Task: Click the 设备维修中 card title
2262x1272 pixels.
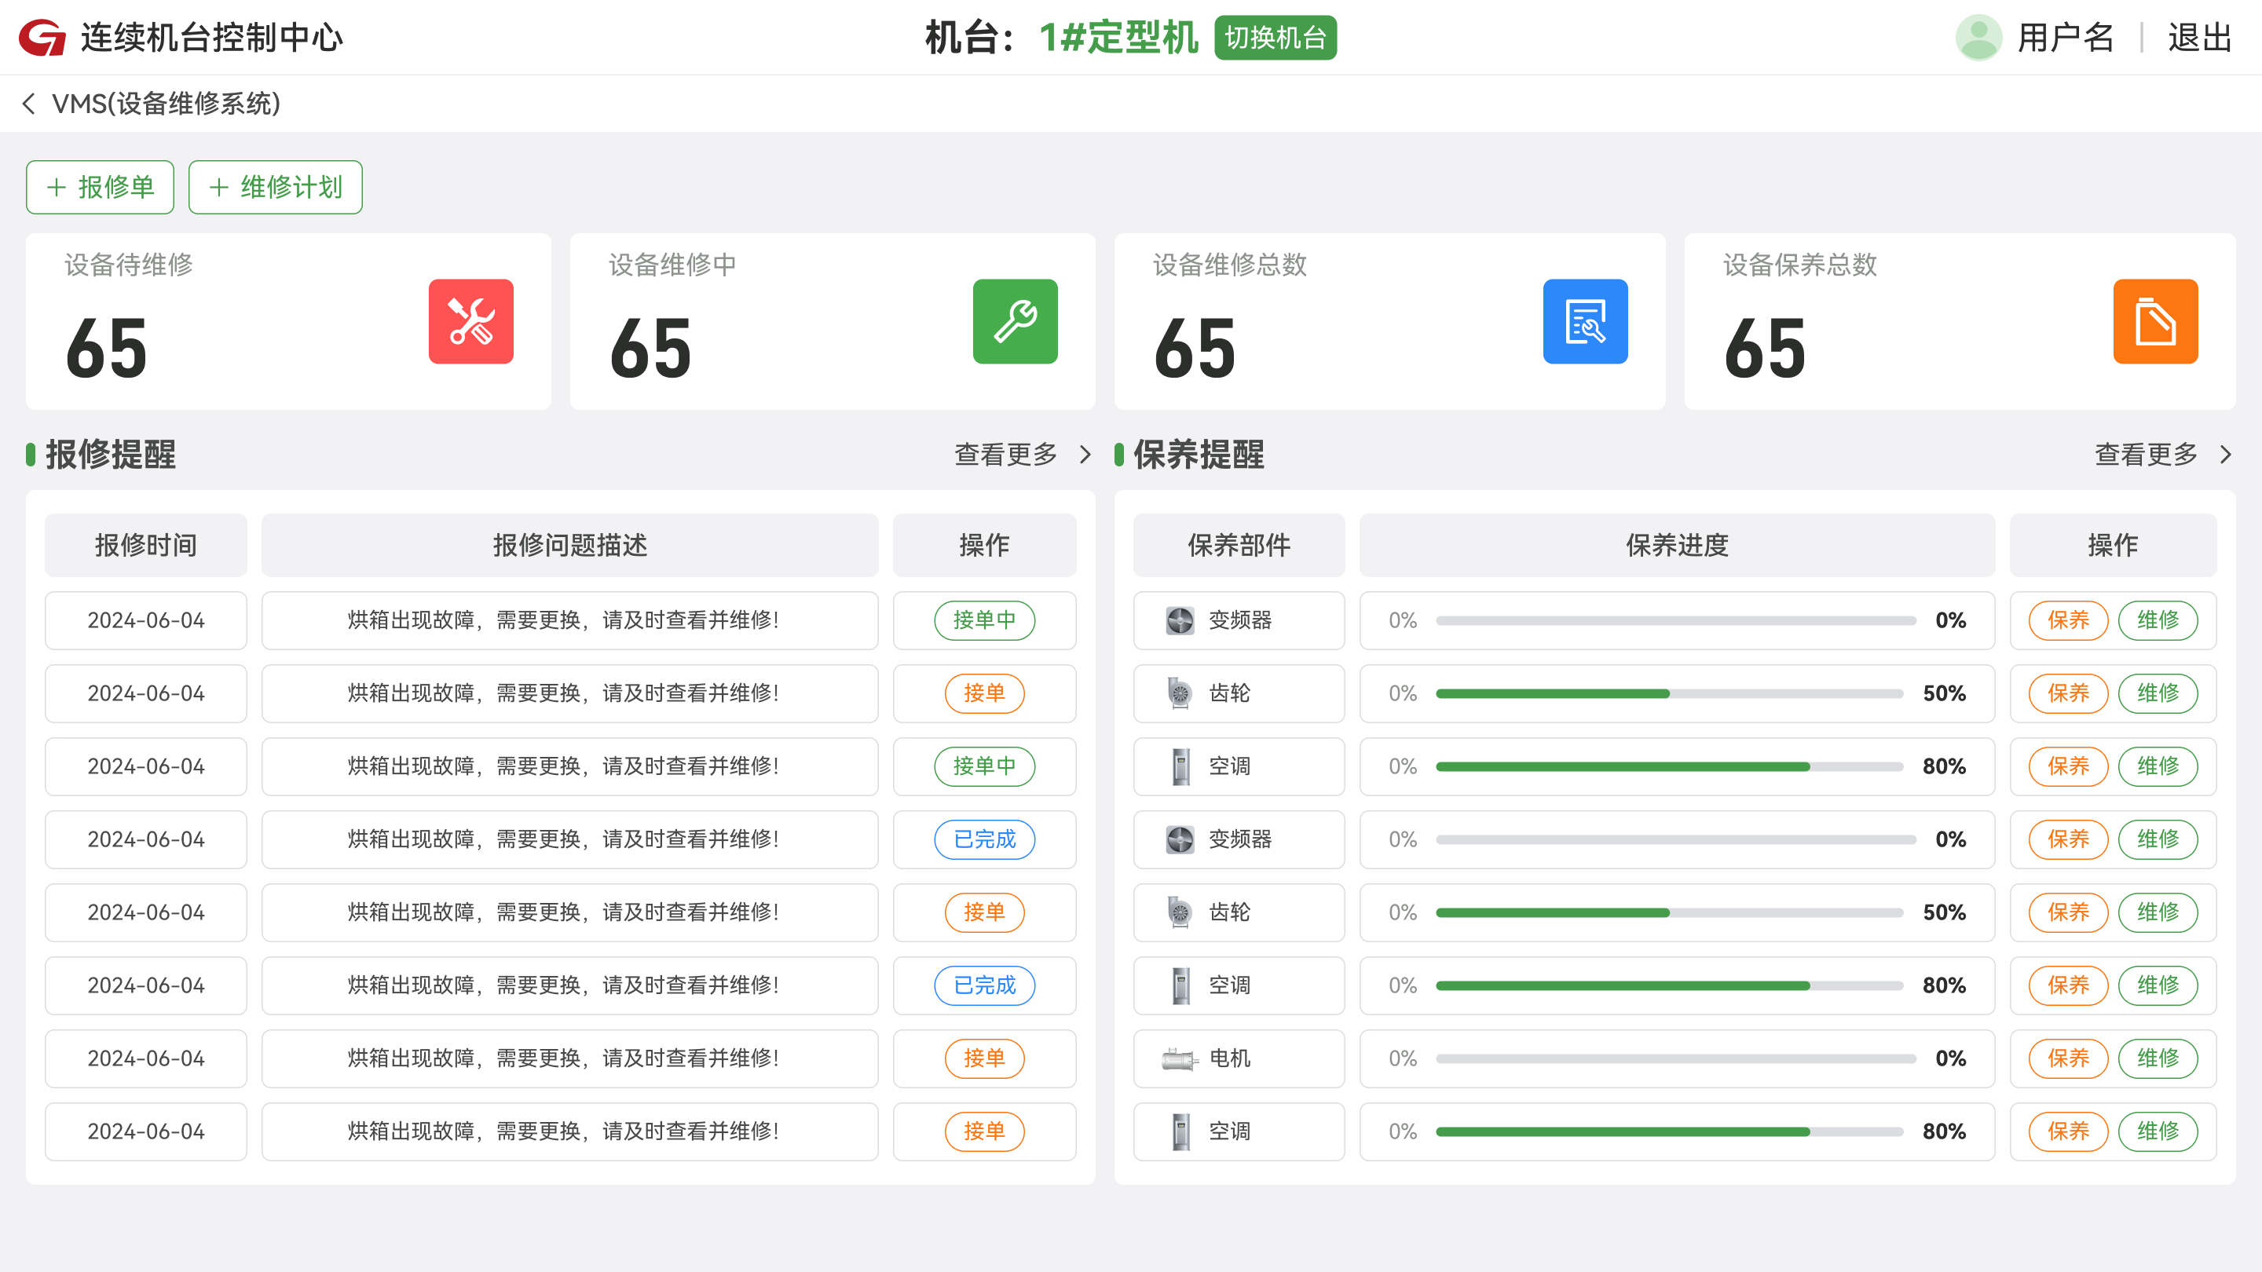Action: coord(672,265)
